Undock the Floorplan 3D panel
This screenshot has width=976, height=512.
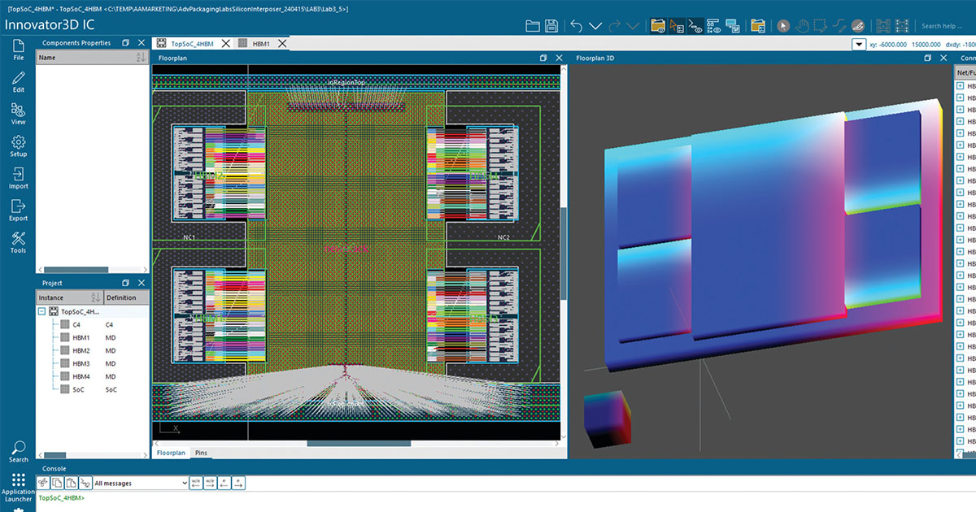pos(928,58)
